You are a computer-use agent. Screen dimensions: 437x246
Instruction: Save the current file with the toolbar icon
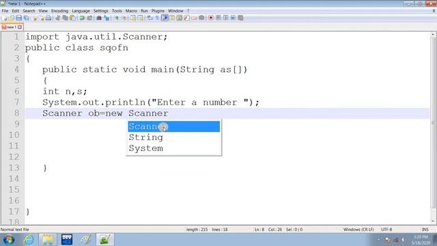tap(18, 18)
